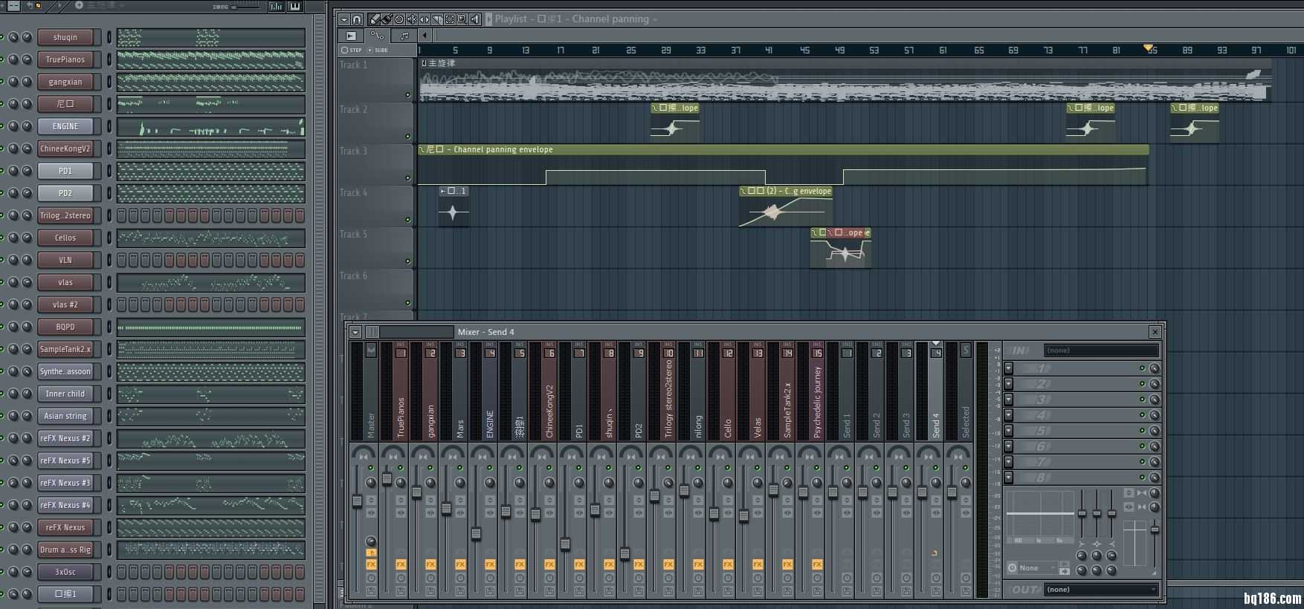Toggle effect slot 1 enable light
The image size is (1304, 609).
click(x=1143, y=368)
